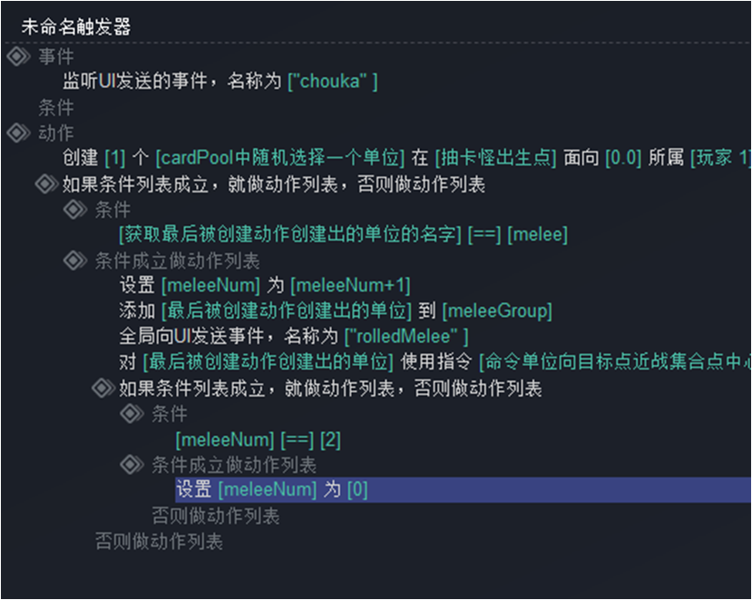Image resolution: width=752 pixels, height=600 pixels.
Task: Toggle diamond icon of the nested 如果条件列表成立 row
Action: pos(103,388)
